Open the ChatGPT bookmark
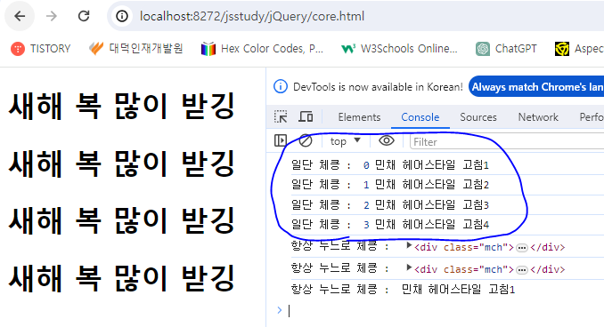Viewport: 604px width, 327px height. click(x=506, y=49)
